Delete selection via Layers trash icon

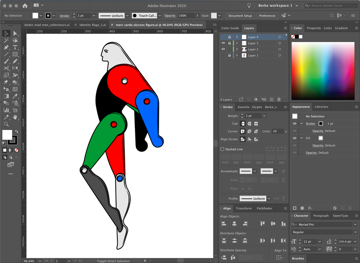[x=279, y=99]
